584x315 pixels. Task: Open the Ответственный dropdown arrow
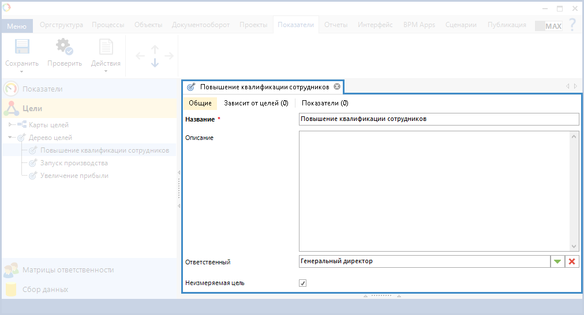click(557, 261)
